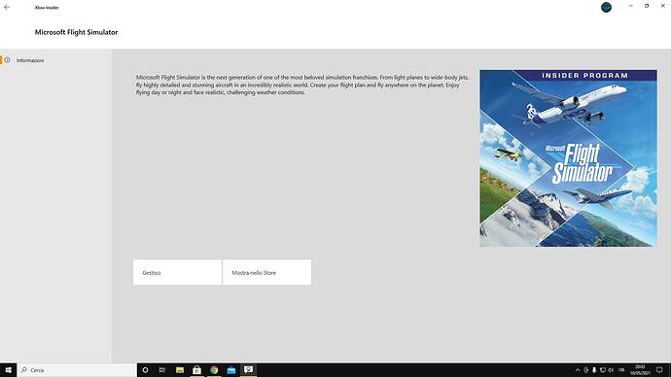Image resolution: width=671 pixels, height=377 pixels.
Task: Open the Windows Start menu
Action: point(8,370)
